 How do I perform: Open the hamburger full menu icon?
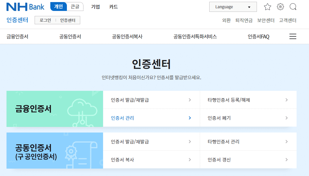(x=293, y=36)
